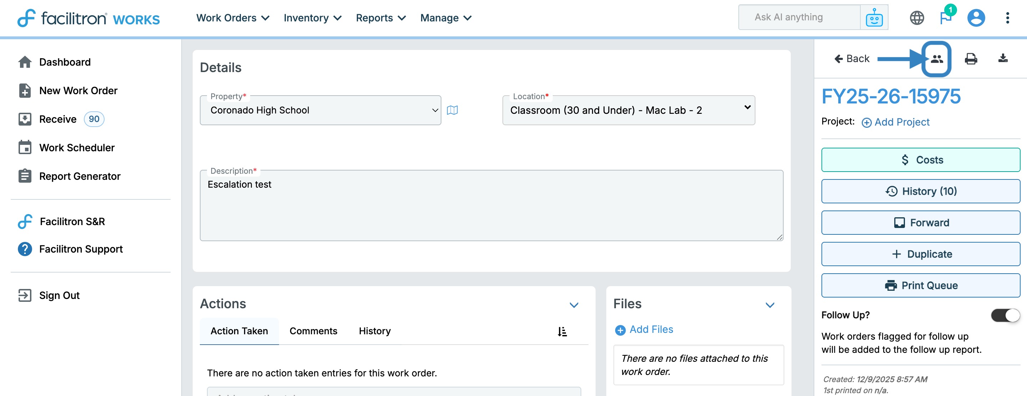Open the Property dropdown Coronado High School
The image size is (1027, 396).
pos(320,110)
